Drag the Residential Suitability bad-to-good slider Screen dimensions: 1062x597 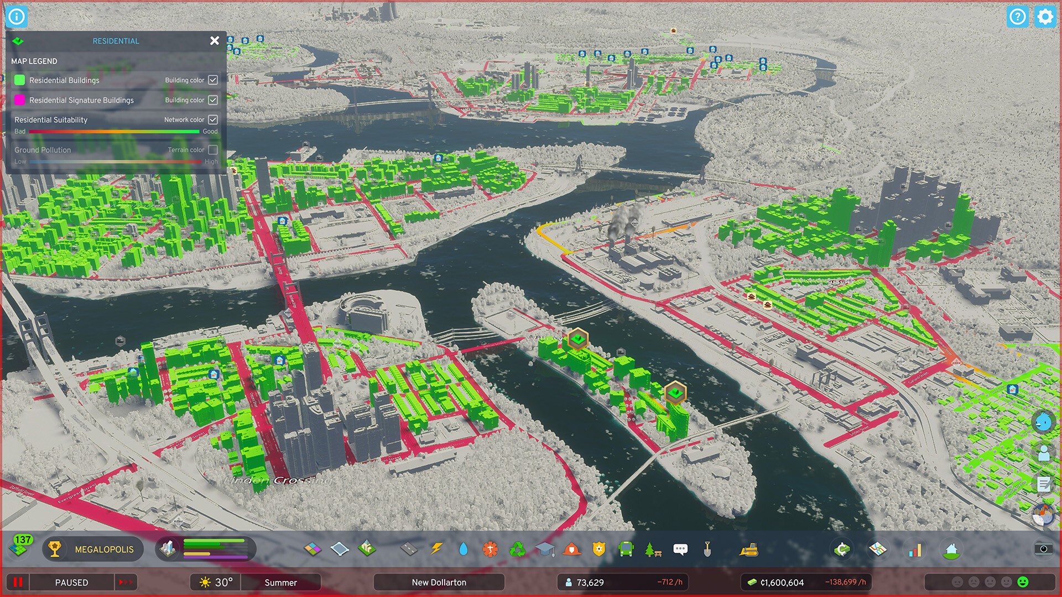coord(113,131)
